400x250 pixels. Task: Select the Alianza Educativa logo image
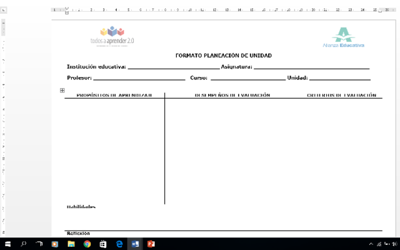[343, 37]
